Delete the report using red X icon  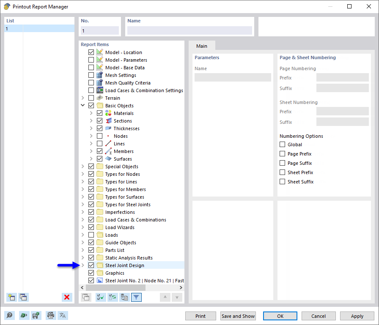point(67,297)
